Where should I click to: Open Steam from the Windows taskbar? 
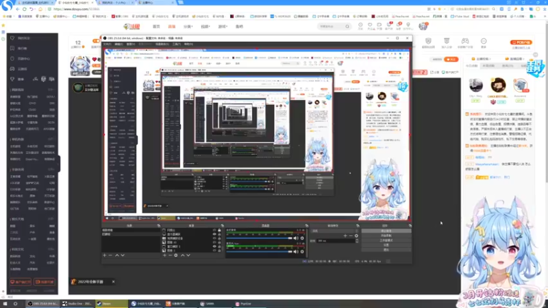pos(111,303)
